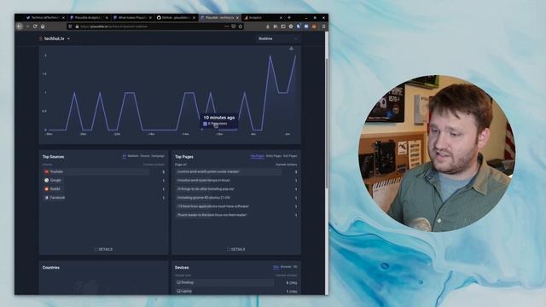Select Entry Pages tab in Top Pages
Viewport: 546px width, 307px height.
pyautogui.click(x=274, y=156)
